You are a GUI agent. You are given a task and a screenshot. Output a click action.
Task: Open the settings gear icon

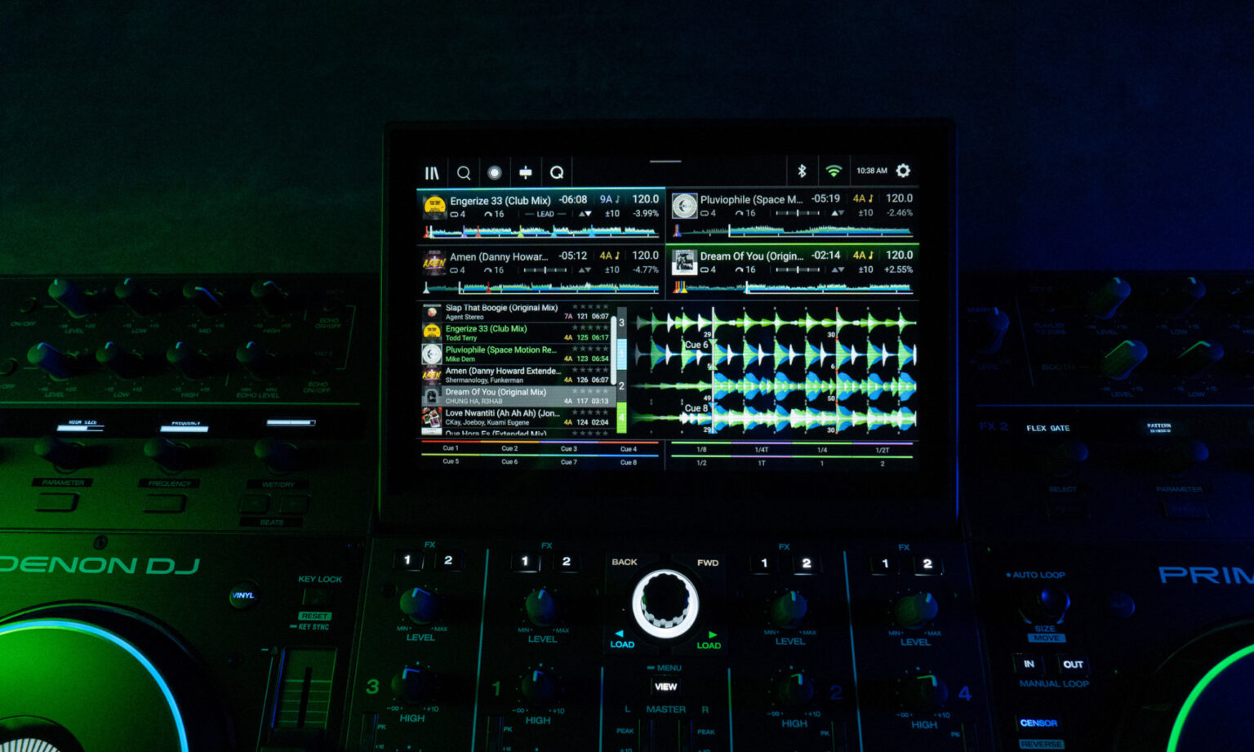(x=903, y=171)
